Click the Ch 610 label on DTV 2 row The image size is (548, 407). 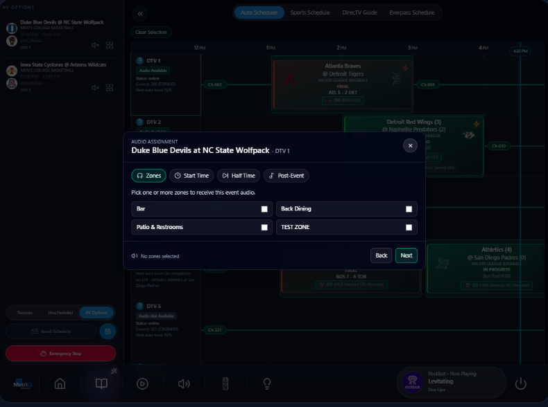(x=498, y=146)
